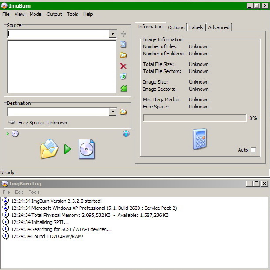Click info icon on 'Found 1 DVD±RW/RAM!' row
This screenshot has width=270, height=270.
[x=5, y=236]
